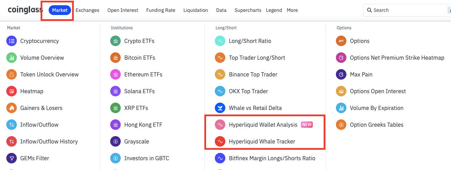Open the Supercharts menu item
This screenshot has height=170, width=451.
[x=248, y=10]
